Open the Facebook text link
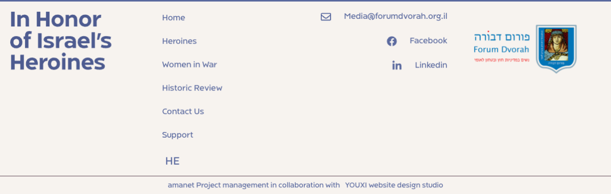 click(x=428, y=41)
